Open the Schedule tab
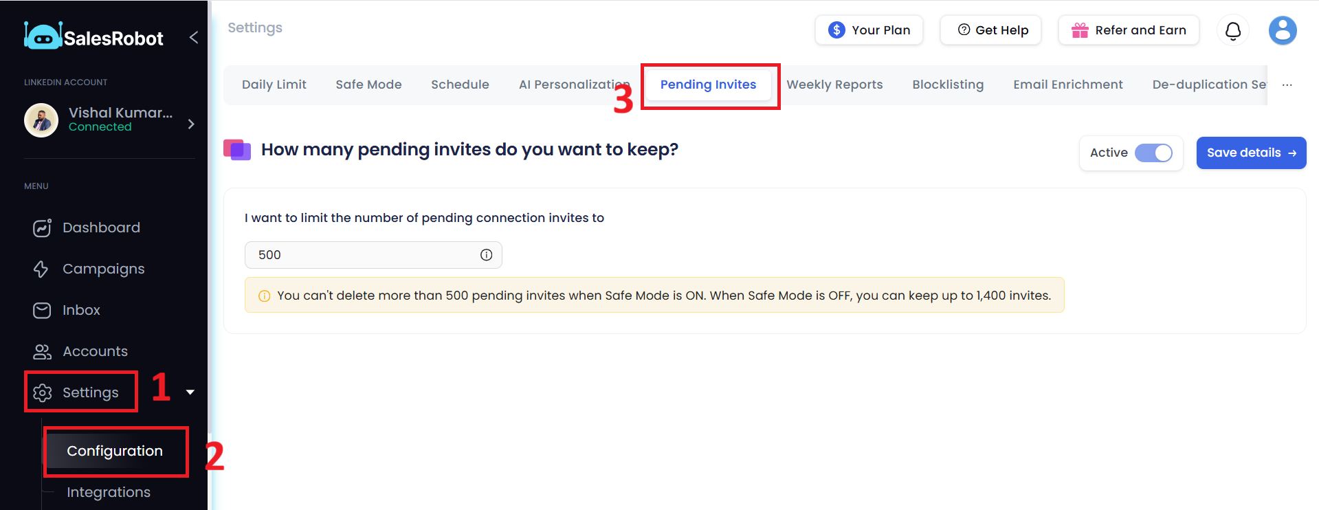 [460, 85]
